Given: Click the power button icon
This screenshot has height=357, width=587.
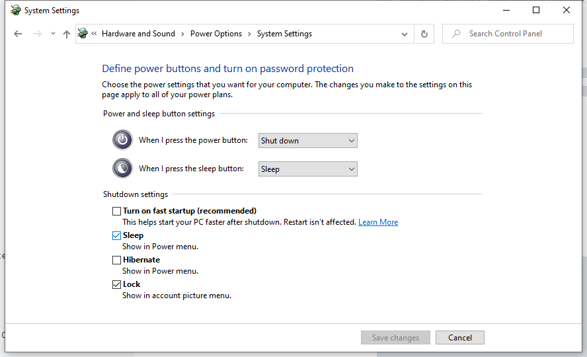Looking at the screenshot, I should [122, 140].
